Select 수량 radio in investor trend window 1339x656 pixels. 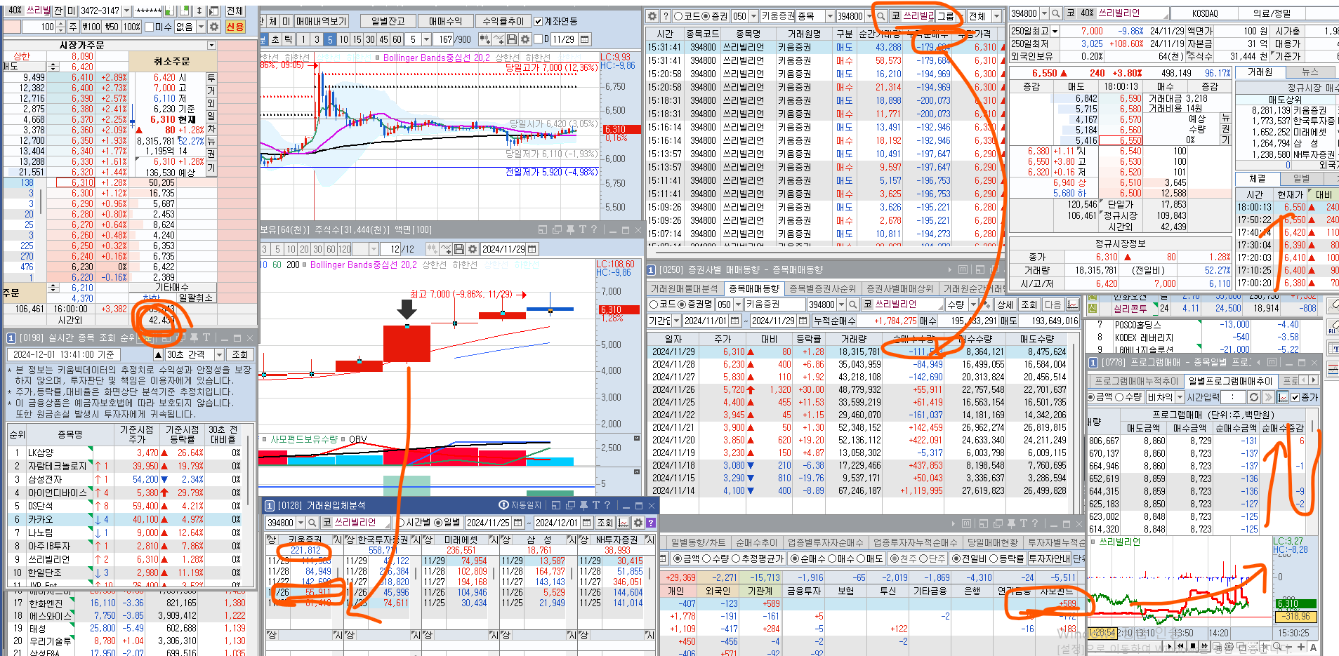click(x=707, y=558)
